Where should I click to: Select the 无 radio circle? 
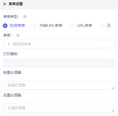(x=102, y=26)
